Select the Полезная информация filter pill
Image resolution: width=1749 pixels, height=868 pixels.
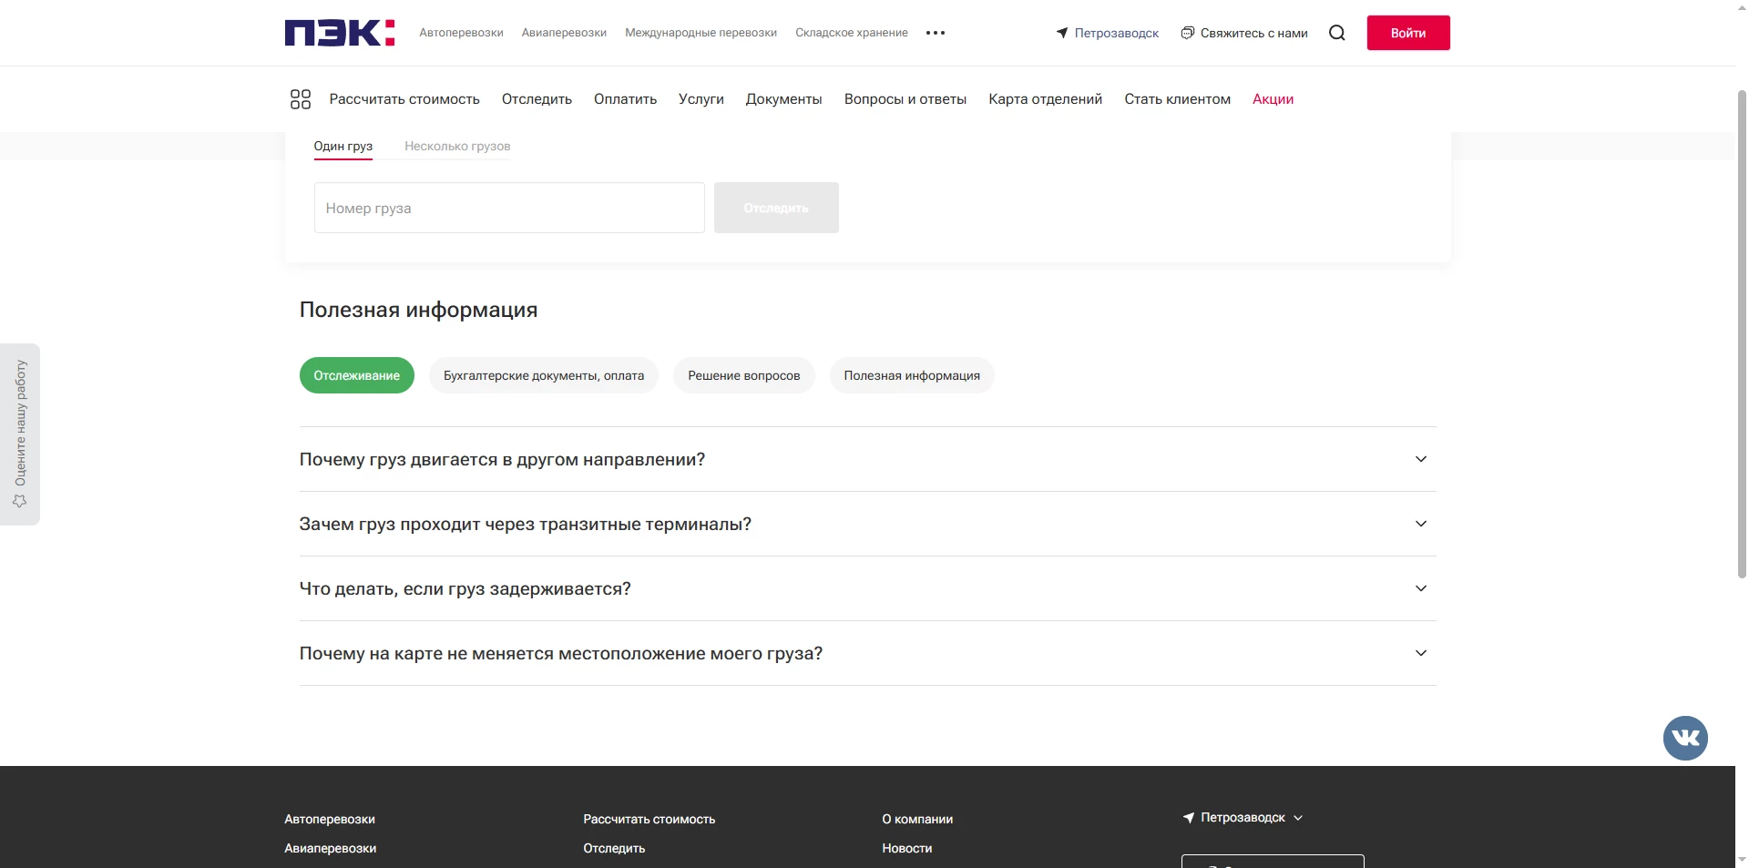pyautogui.click(x=912, y=375)
